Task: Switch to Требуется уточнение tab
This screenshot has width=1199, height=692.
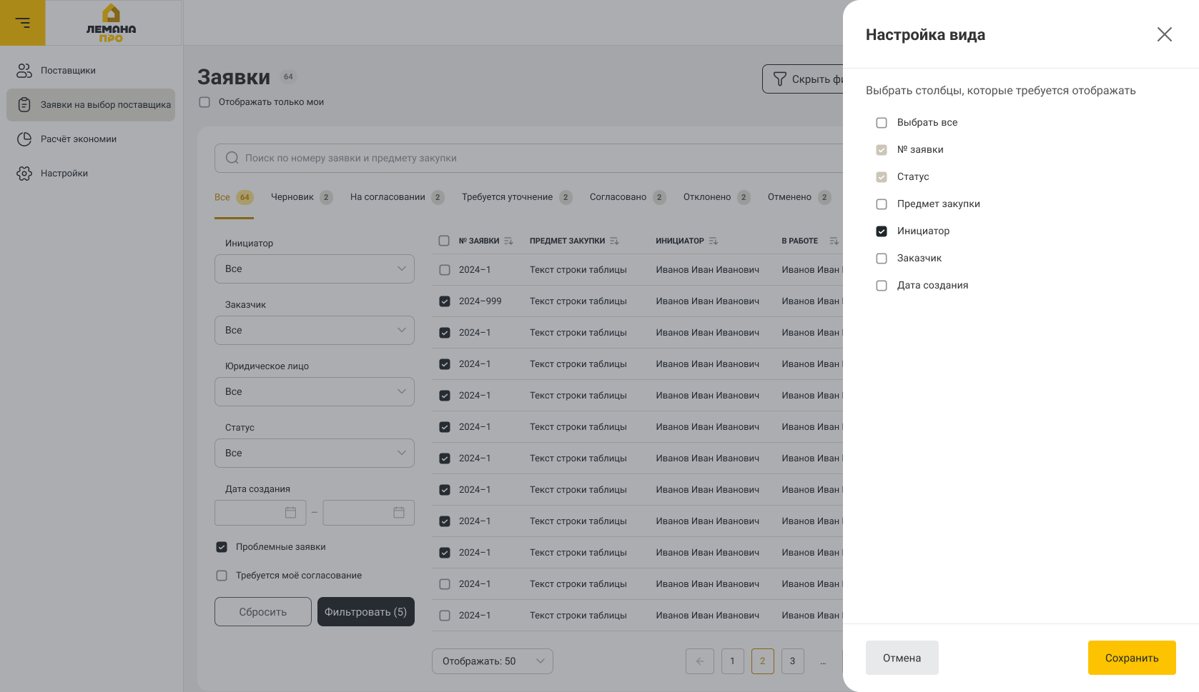Action: tap(517, 197)
